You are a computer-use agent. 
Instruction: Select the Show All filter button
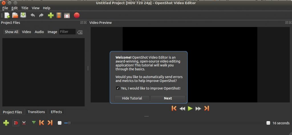[11, 32]
